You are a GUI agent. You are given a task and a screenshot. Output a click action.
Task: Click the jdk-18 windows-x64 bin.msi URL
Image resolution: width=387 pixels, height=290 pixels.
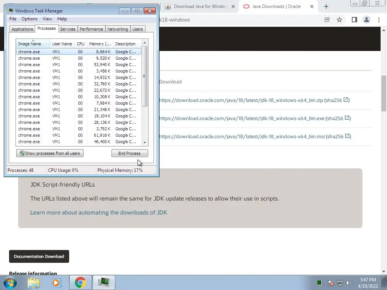click(242, 136)
